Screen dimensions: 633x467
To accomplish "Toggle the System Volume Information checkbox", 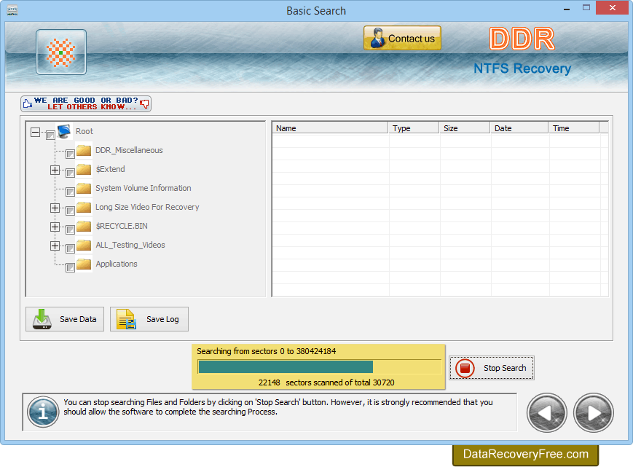I will coord(70,192).
